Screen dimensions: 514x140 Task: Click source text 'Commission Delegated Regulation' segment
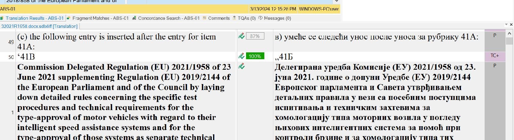coord(124,102)
